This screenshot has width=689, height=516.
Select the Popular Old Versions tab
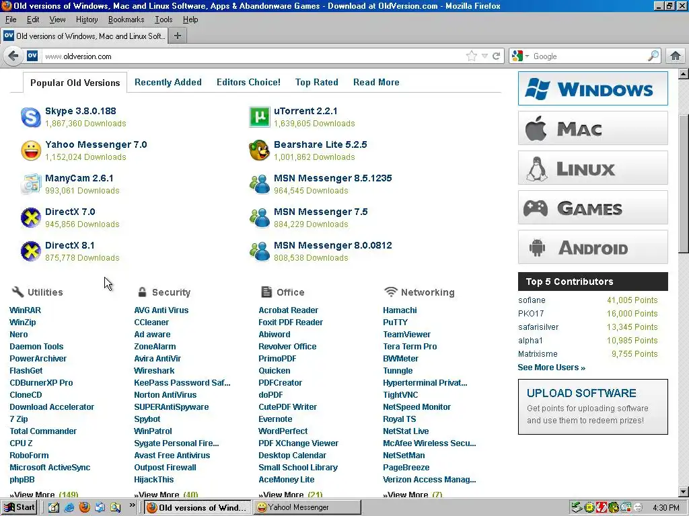tap(75, 83)
